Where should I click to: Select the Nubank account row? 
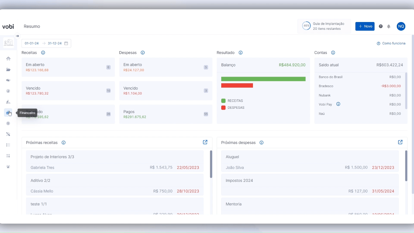pos(360,95)
